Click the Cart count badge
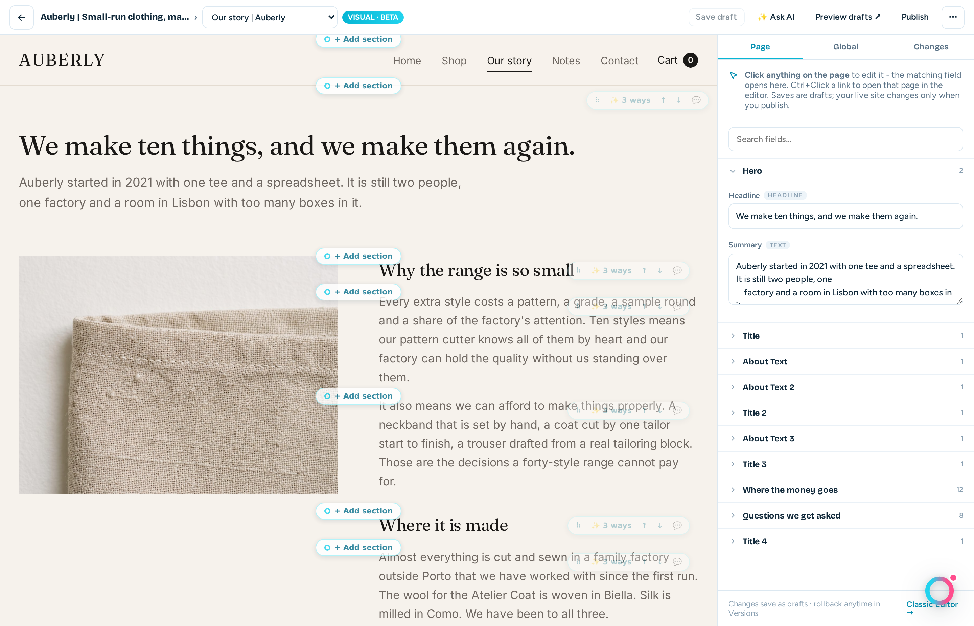974x626 pixels. click(690, 60)
